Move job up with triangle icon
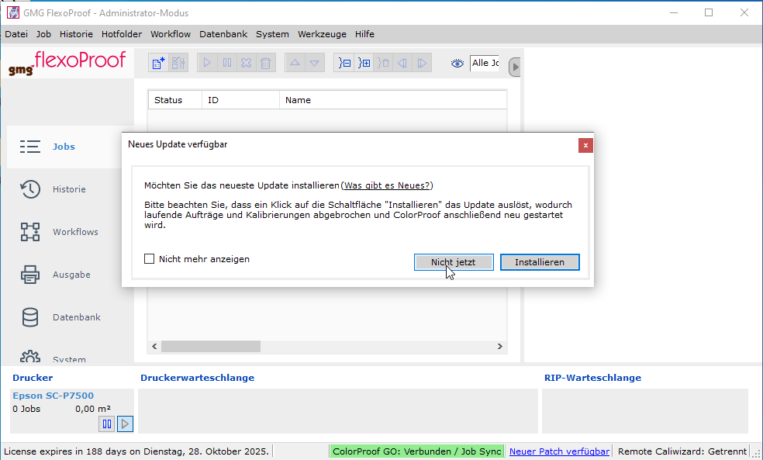 (295, 63)
